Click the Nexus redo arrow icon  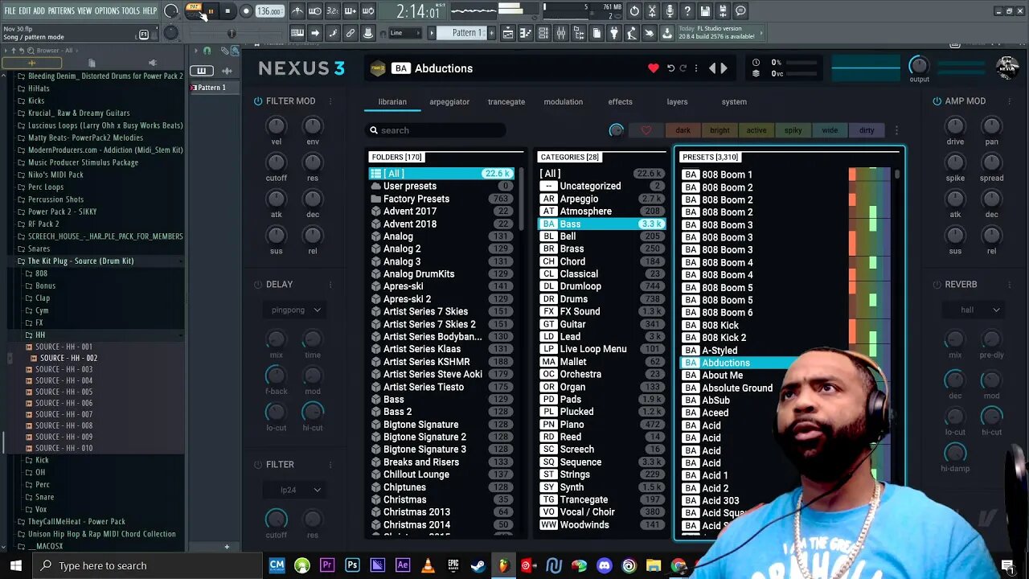click(683, 68)
